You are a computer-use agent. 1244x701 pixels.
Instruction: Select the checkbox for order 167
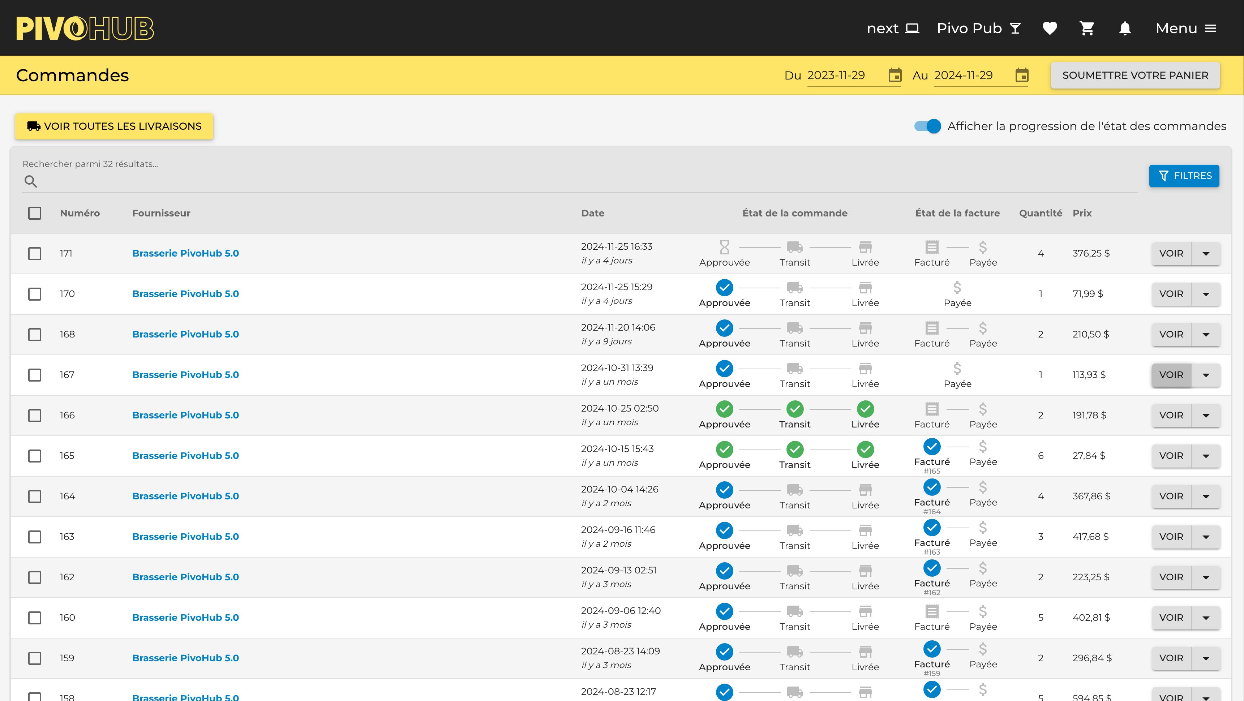[34, 375]
